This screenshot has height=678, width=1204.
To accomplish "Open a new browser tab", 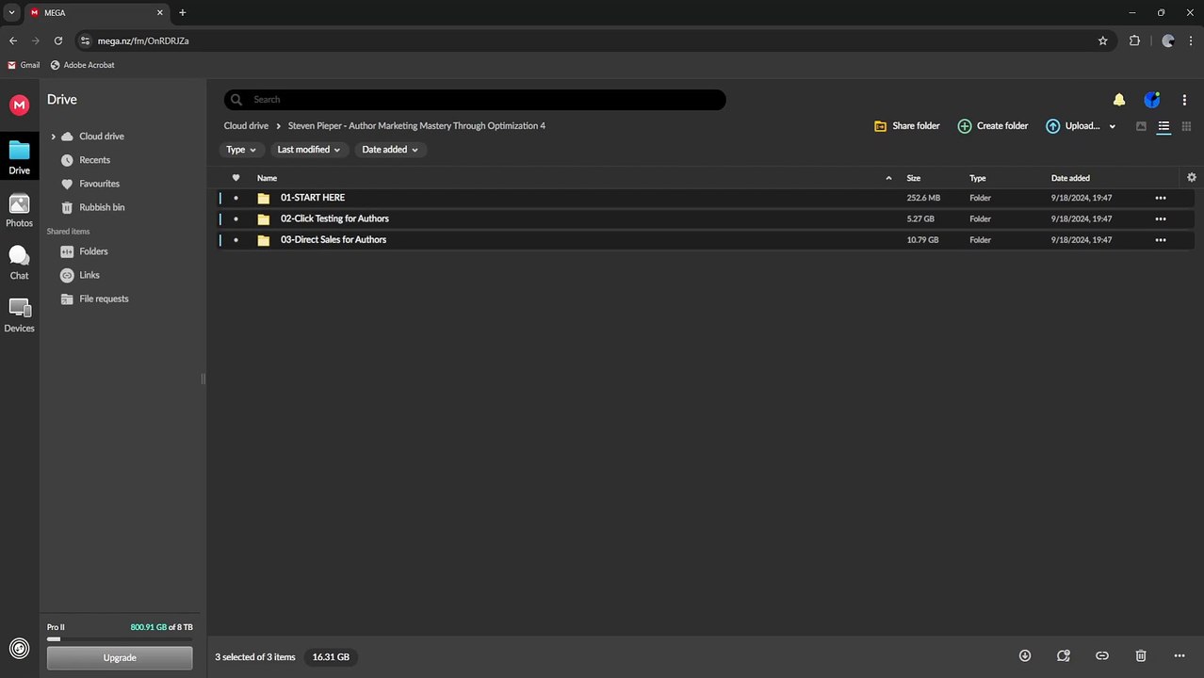I will (x=183, y=12).
